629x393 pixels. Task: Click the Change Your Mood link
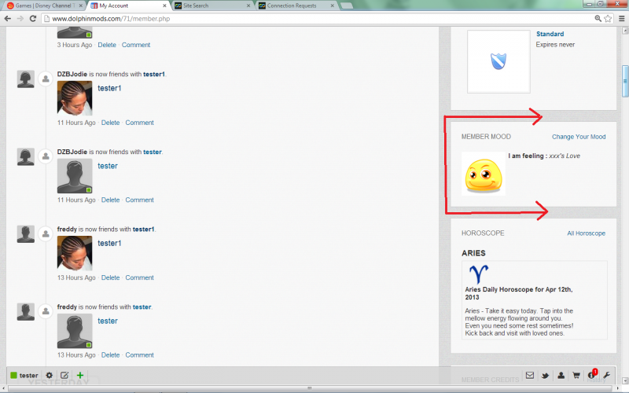pyautogui.click(x=579, y=137)
